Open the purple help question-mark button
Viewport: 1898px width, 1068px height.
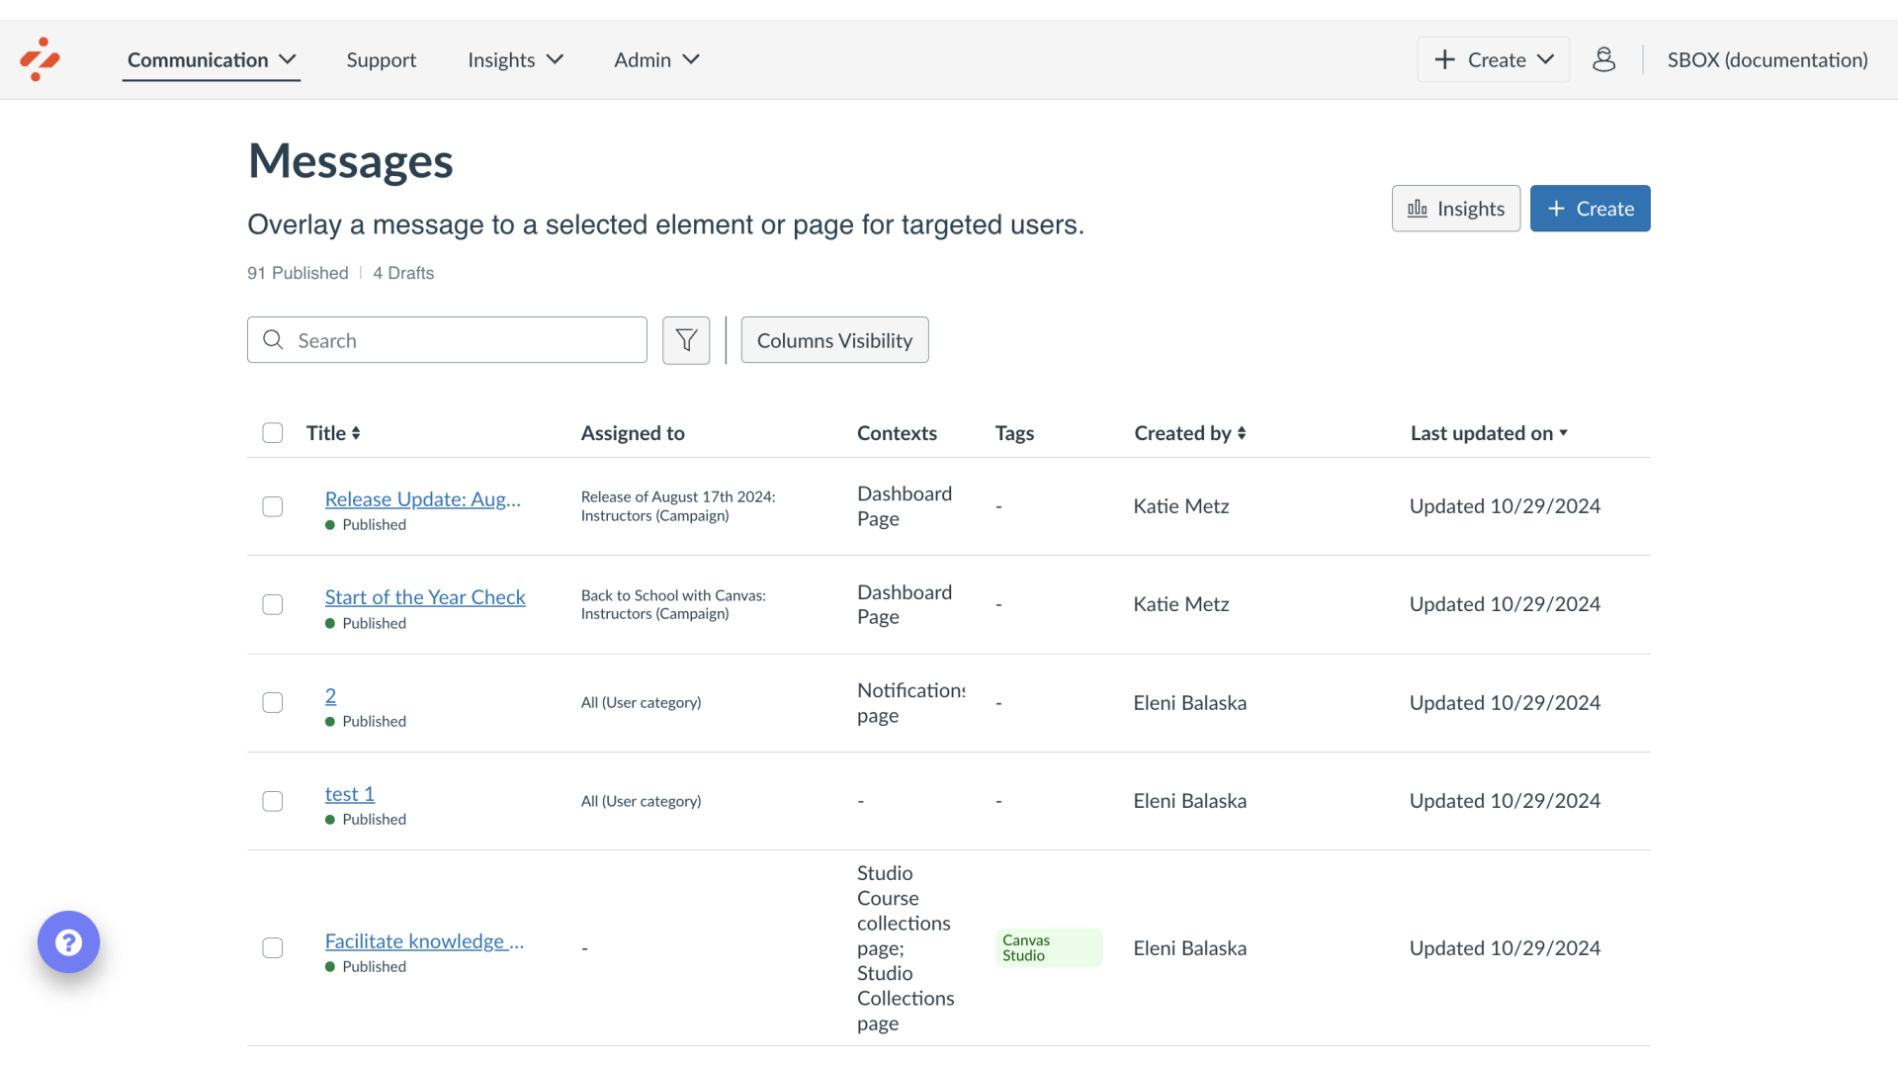point(68,941)
